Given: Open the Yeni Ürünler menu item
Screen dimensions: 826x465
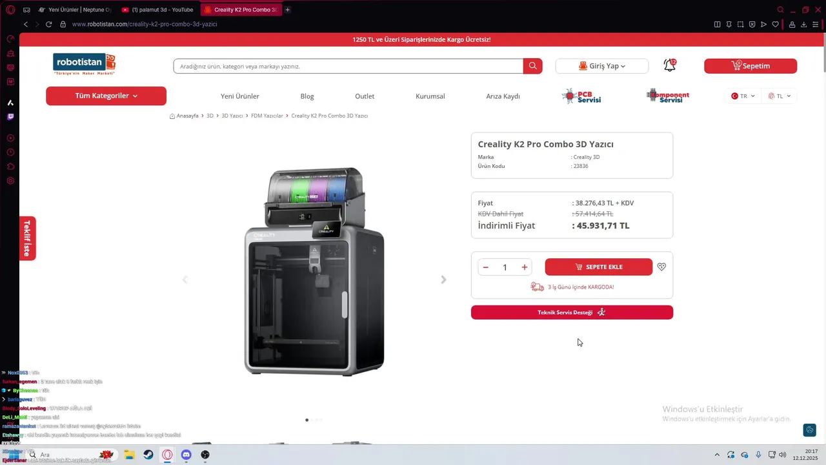Looking at the screenshot, I should pyautogui.click(x=240, y=96).
